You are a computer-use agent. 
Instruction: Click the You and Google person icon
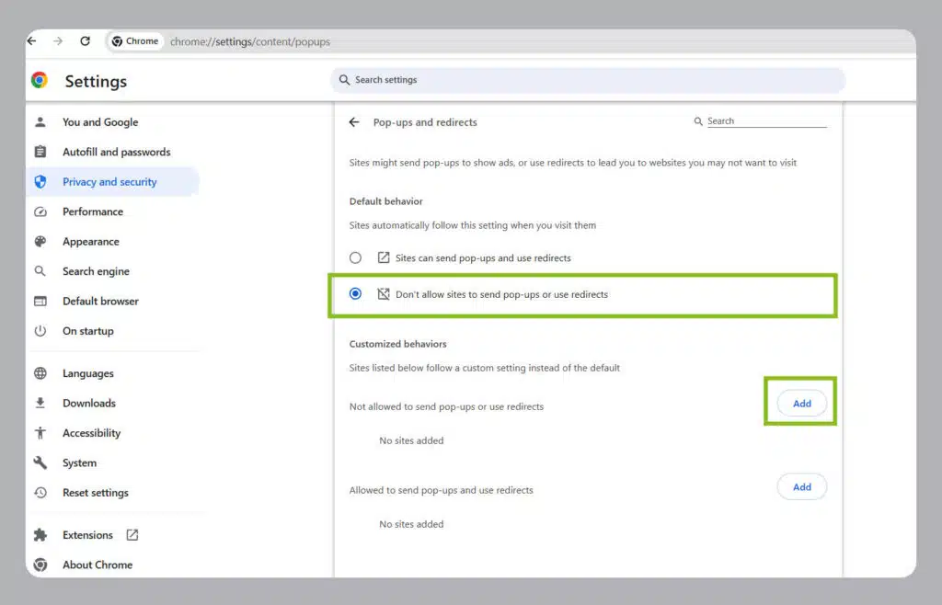[40, 122]
